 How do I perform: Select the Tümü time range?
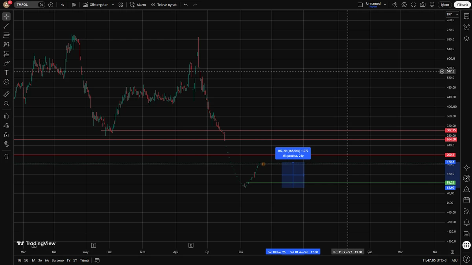point(85,260)
